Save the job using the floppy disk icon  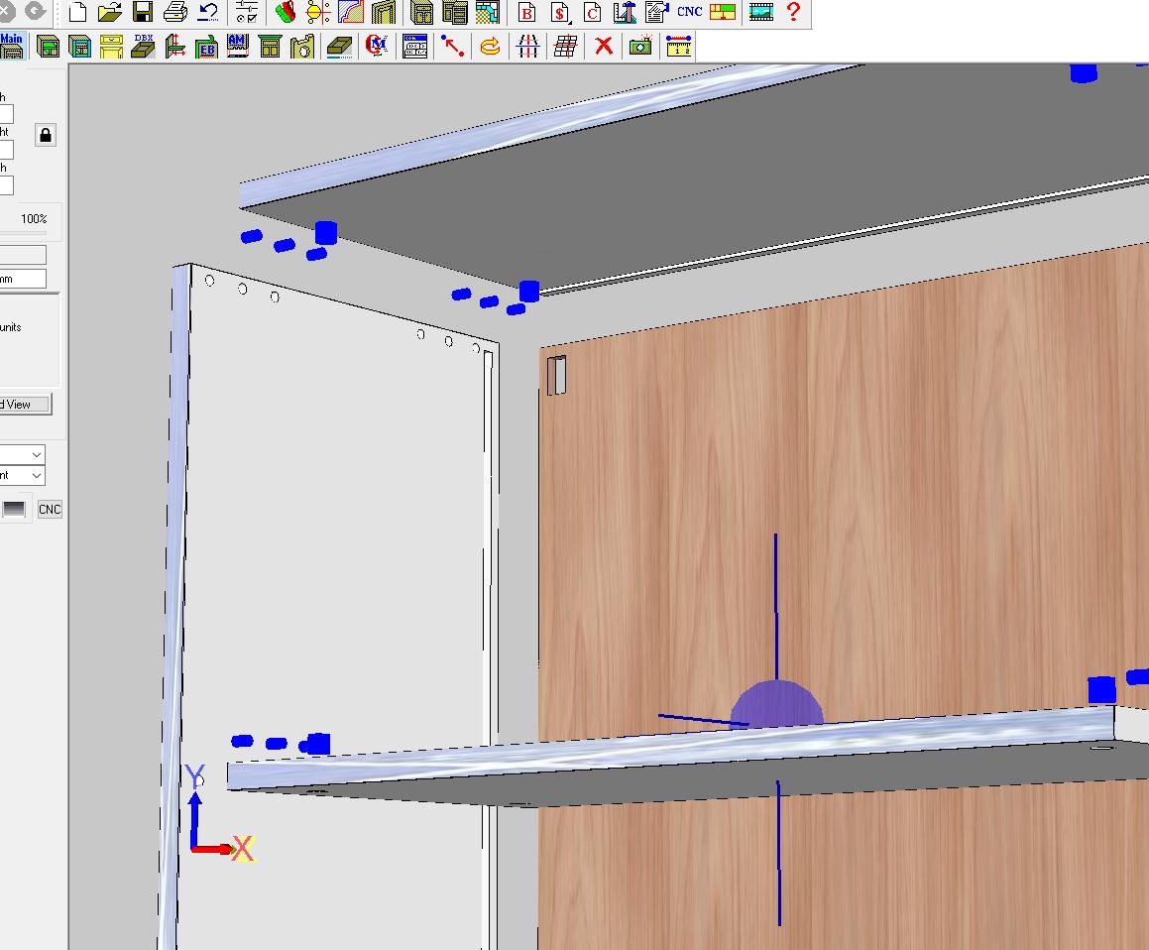(x=143, y=13)
